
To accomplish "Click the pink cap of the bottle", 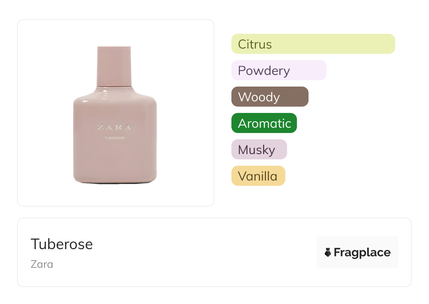I will [114, 66].
